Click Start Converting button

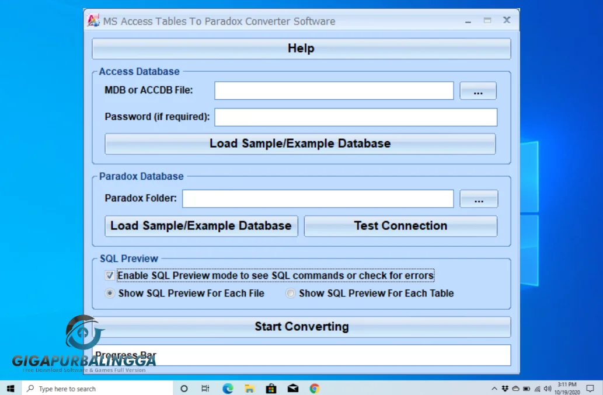pos(301,327)
